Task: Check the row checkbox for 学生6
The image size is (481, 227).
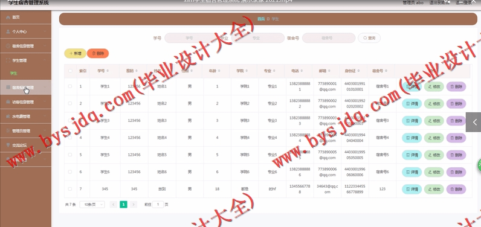Action: coord(70,172)
